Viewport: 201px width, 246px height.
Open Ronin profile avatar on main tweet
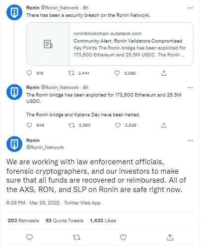(14, 144)
